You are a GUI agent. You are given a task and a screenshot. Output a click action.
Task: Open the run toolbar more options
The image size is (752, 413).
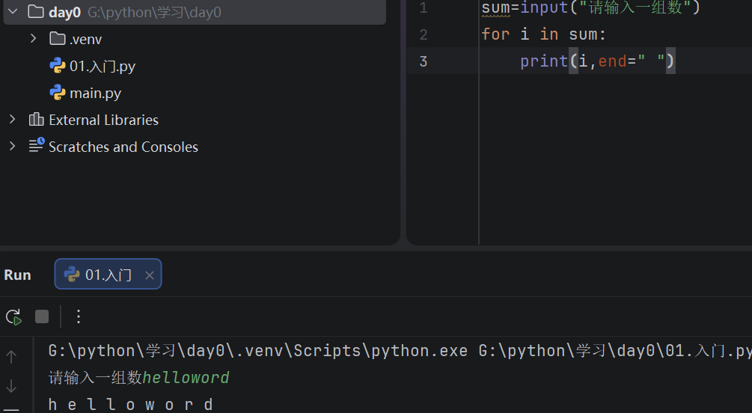point(78,316)
